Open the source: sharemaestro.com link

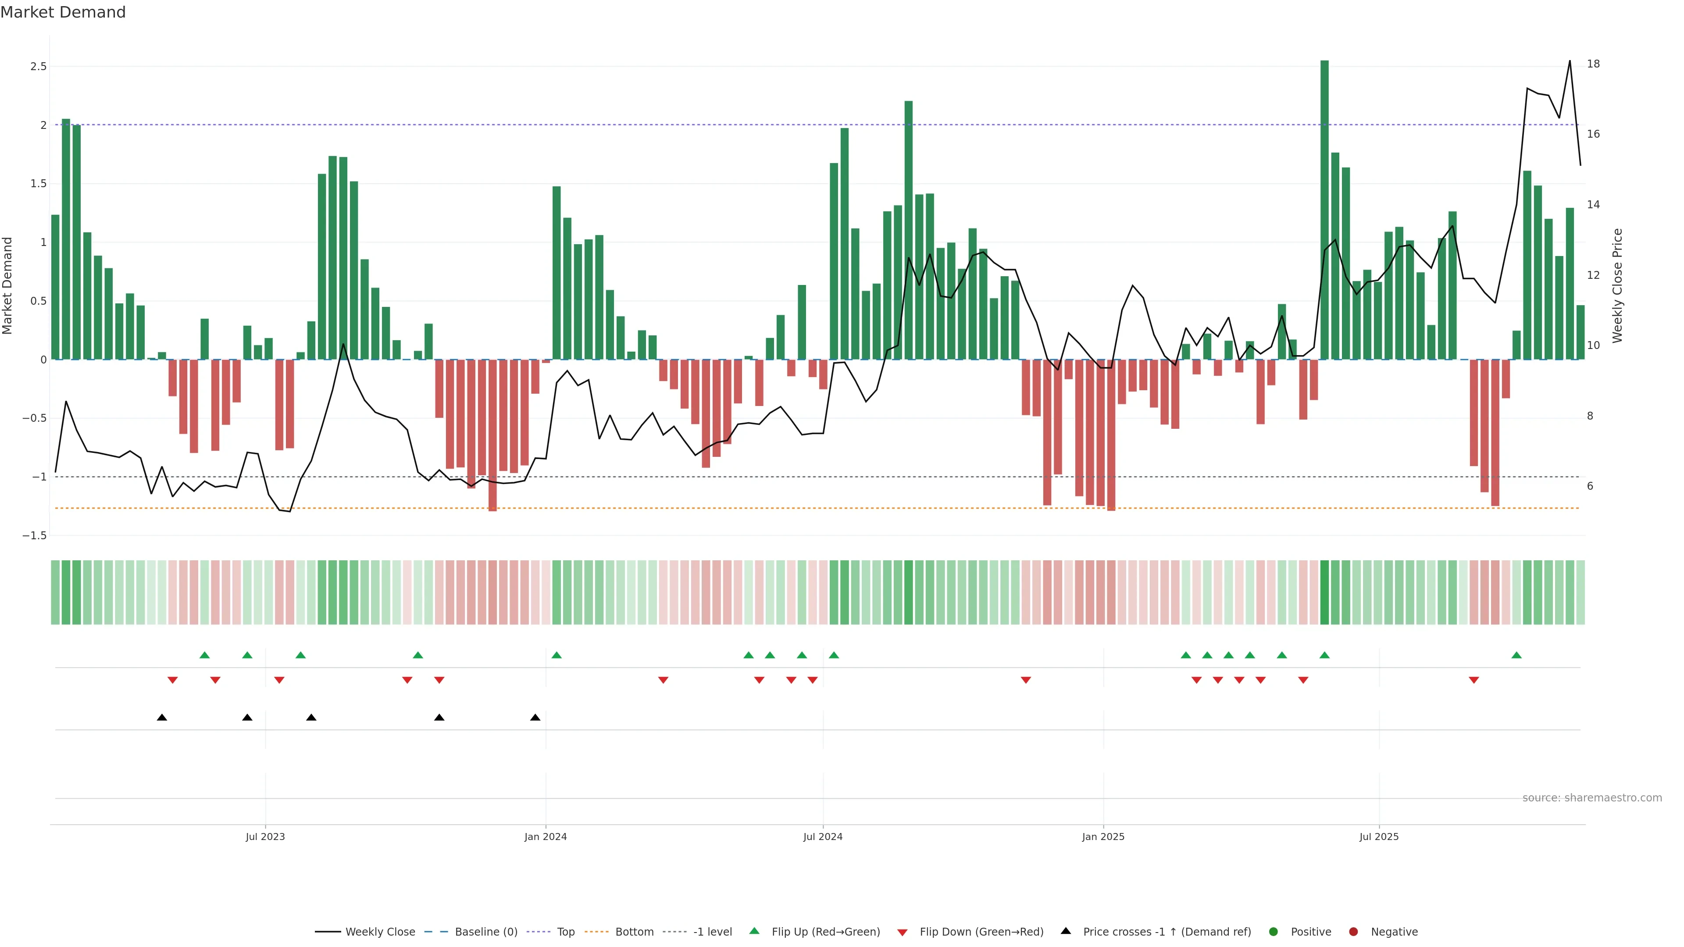tap(1592, 798)
